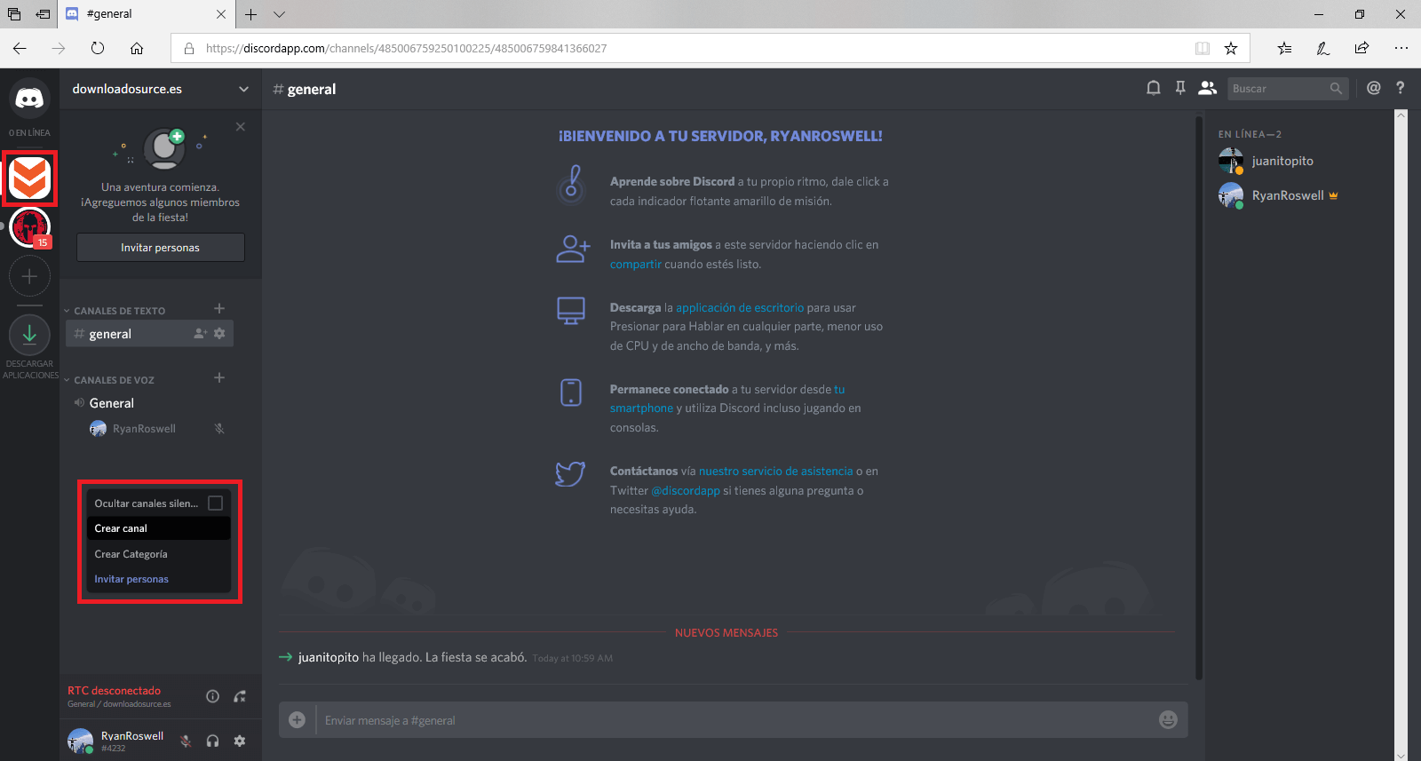Refresh the browser page
The image size is (1421, 761).
pyautogui.click(x=98, y=48)
